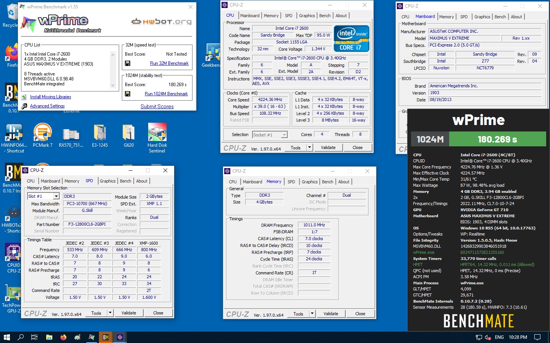Open File Explorer from the taskbar
Image resolution: width=550 pixels, height=343 pixels.
(49, 337)
